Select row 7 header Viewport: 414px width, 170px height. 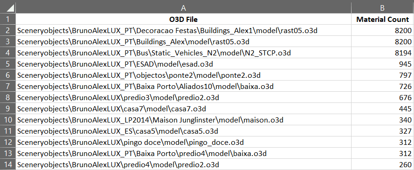coord(7,86)
